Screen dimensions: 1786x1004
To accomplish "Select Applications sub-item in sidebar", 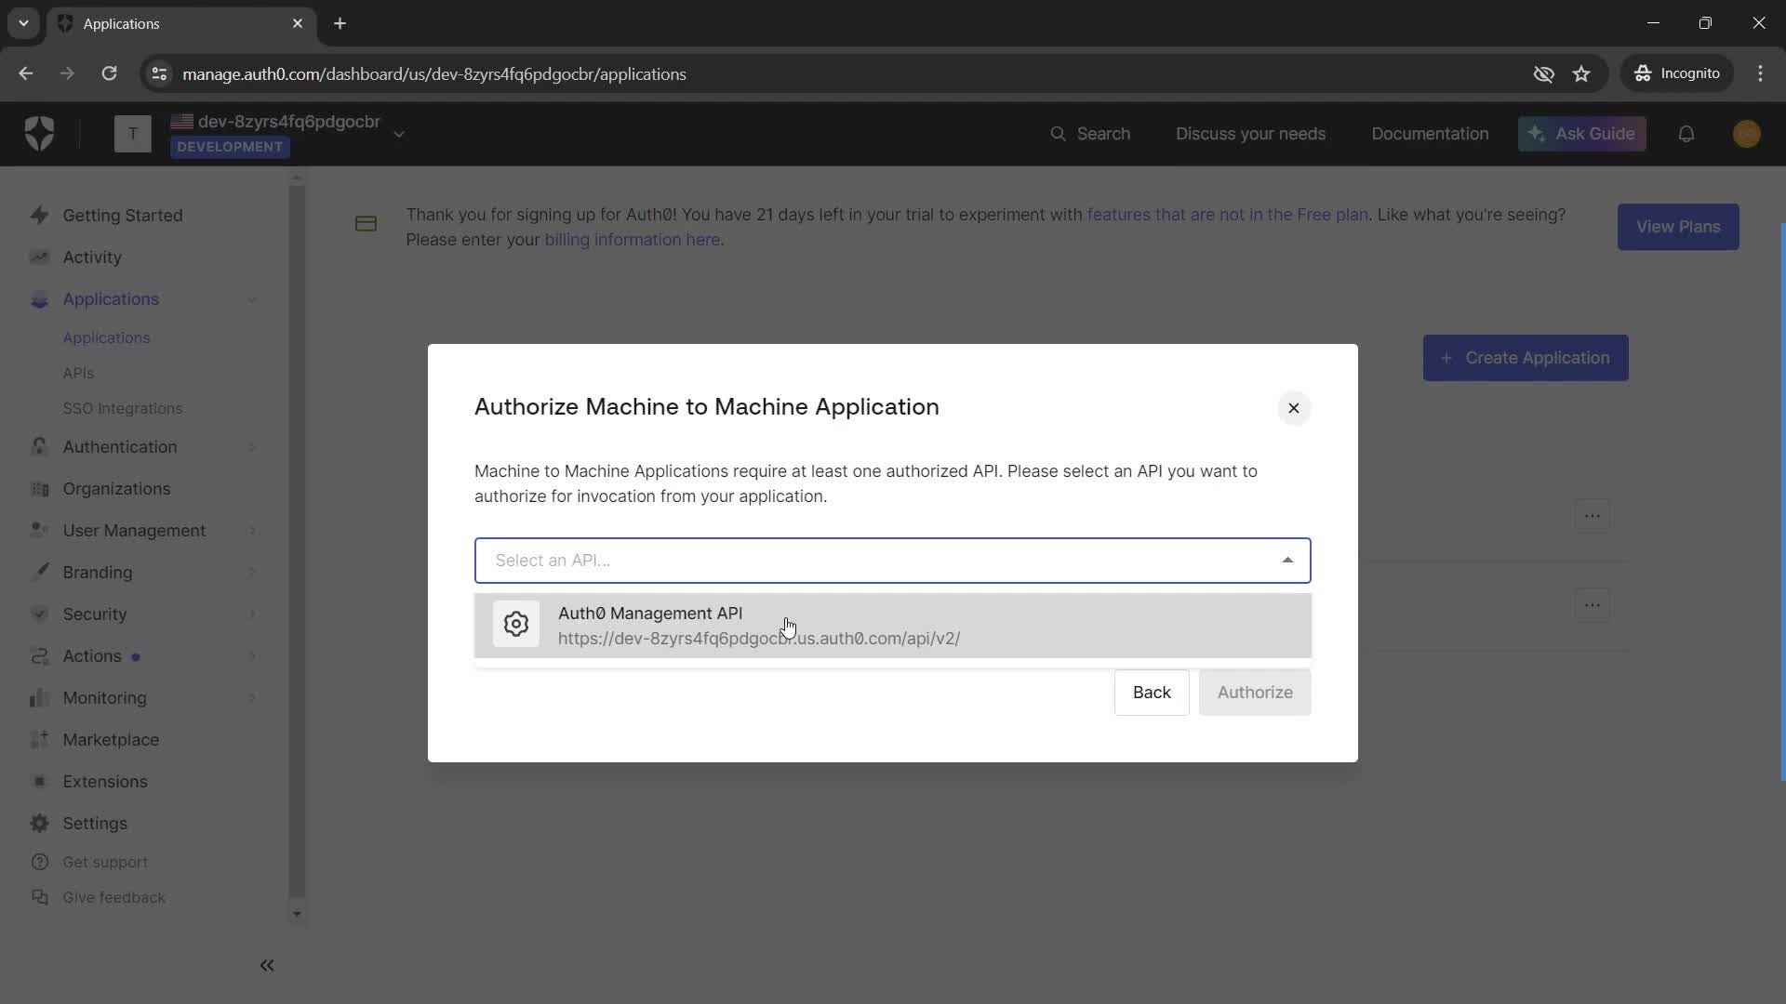I will click(106, 337).
